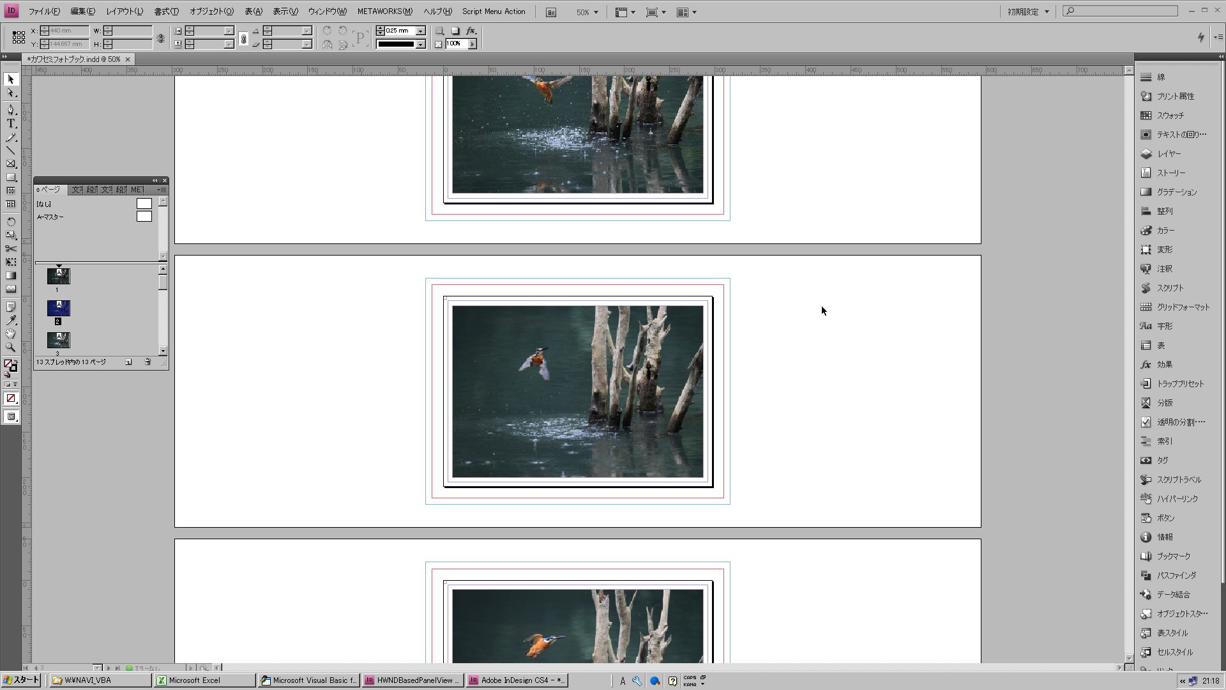This screenshot has width=1226, height=690.
Task: Switch to HWNDBasedPanelView taskbar button
Action: tap(412, 680)
